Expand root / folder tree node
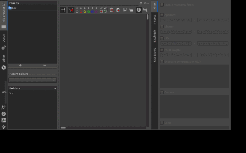The width and height of the screenshot is (246, 153). 10,93
